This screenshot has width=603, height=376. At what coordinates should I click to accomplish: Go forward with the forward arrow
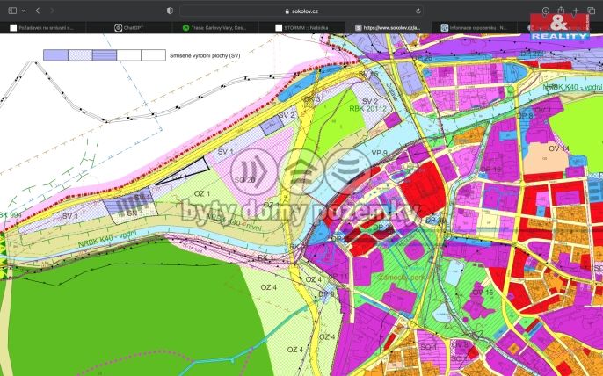[x=52, y=10]
